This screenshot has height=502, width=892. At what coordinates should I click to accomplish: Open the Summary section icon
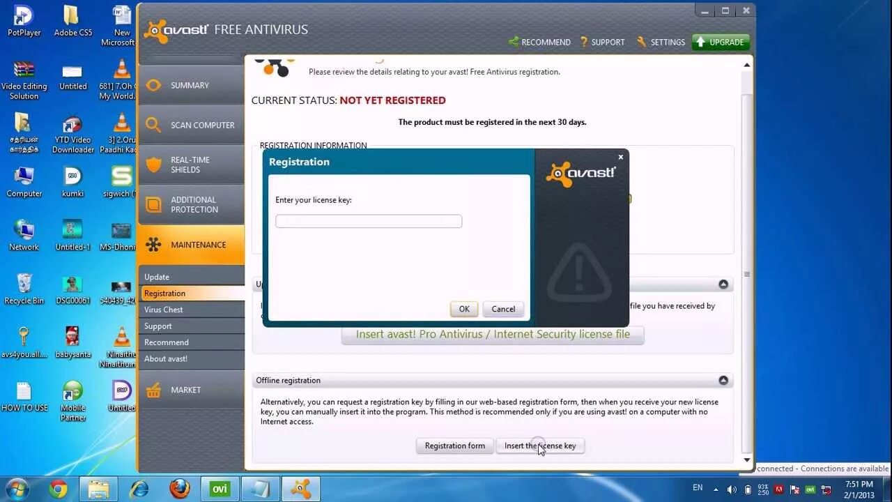[x=153, y=85]
